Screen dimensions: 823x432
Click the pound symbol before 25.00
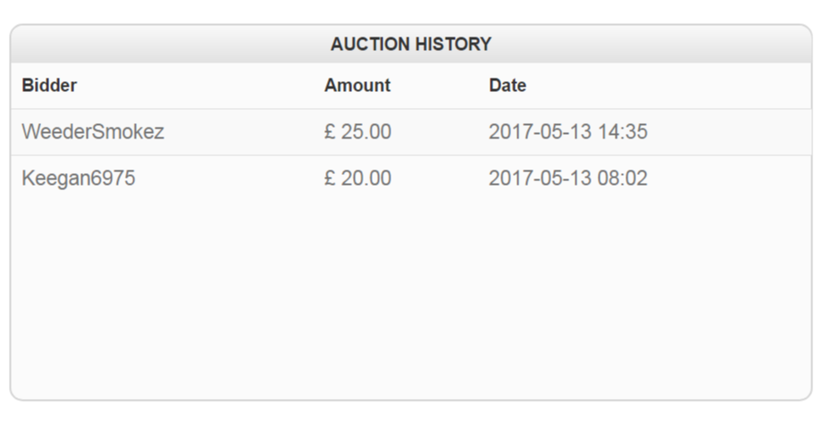[330, 132]
